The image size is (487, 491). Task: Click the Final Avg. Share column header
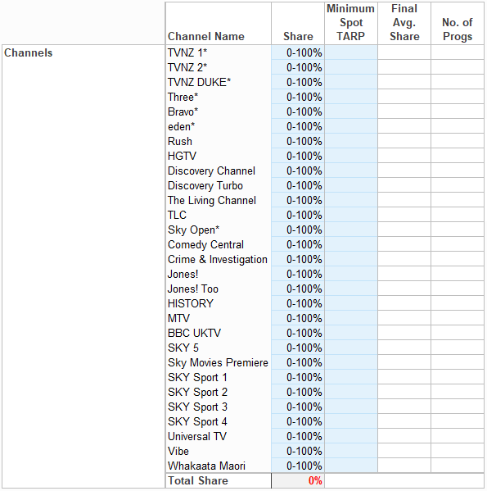[x=404, y=24]
